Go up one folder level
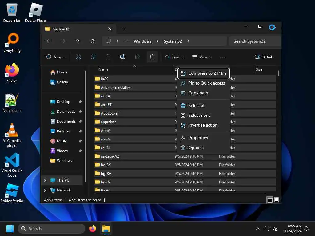The image size is (315, 236). point(78,41)
